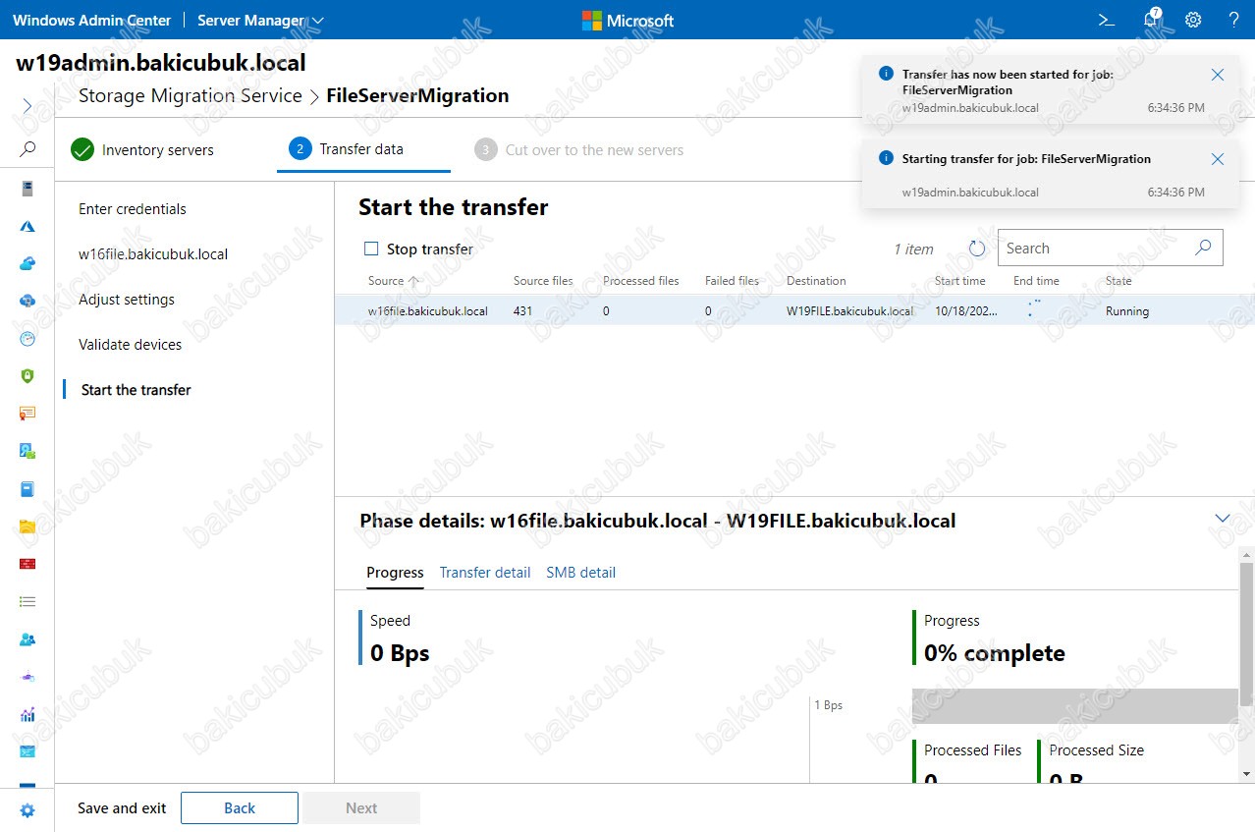Screen dimensions: 1255x832
Task: Open the Local users and groups icon
Action: [27, 638]
